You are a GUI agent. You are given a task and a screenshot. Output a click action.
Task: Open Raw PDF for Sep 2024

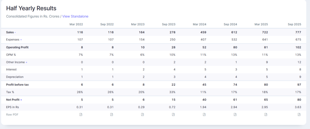(x=235, y=115)
